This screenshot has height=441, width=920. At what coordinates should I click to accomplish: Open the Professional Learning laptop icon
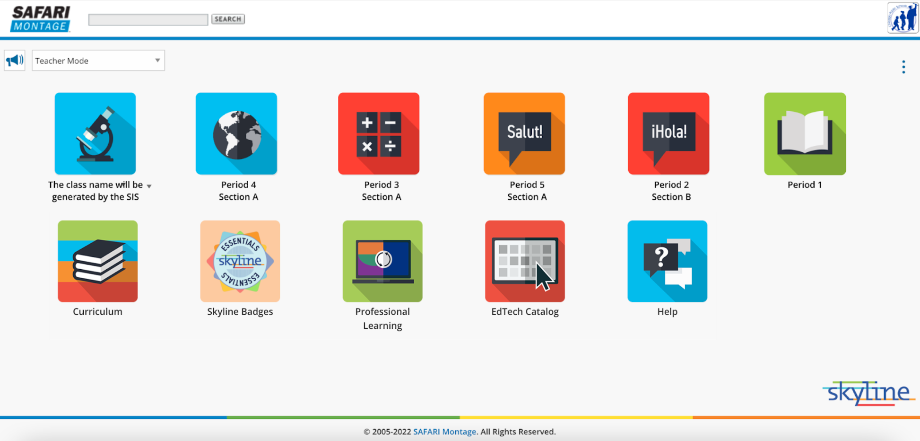pos(382,261)
